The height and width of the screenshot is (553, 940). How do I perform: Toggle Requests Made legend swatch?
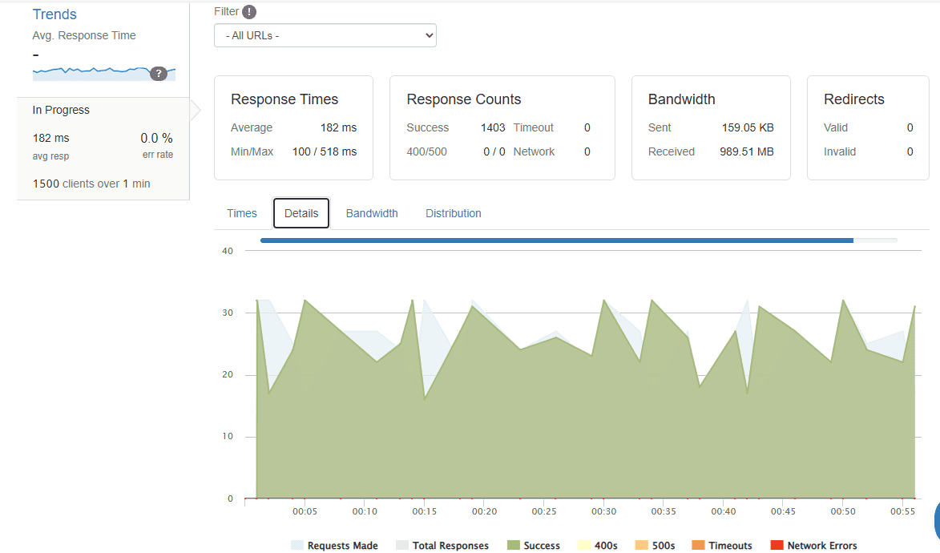297,545
